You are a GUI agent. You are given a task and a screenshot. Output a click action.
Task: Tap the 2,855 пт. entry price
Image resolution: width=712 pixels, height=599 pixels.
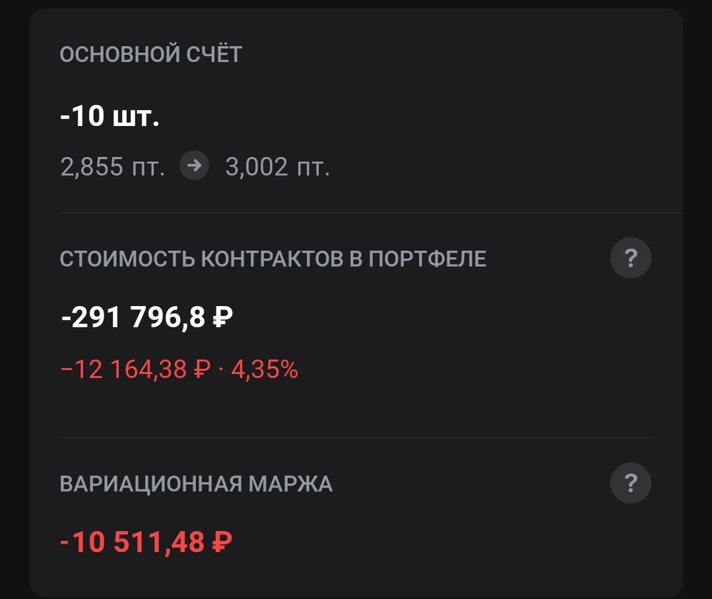pos(113,166)
